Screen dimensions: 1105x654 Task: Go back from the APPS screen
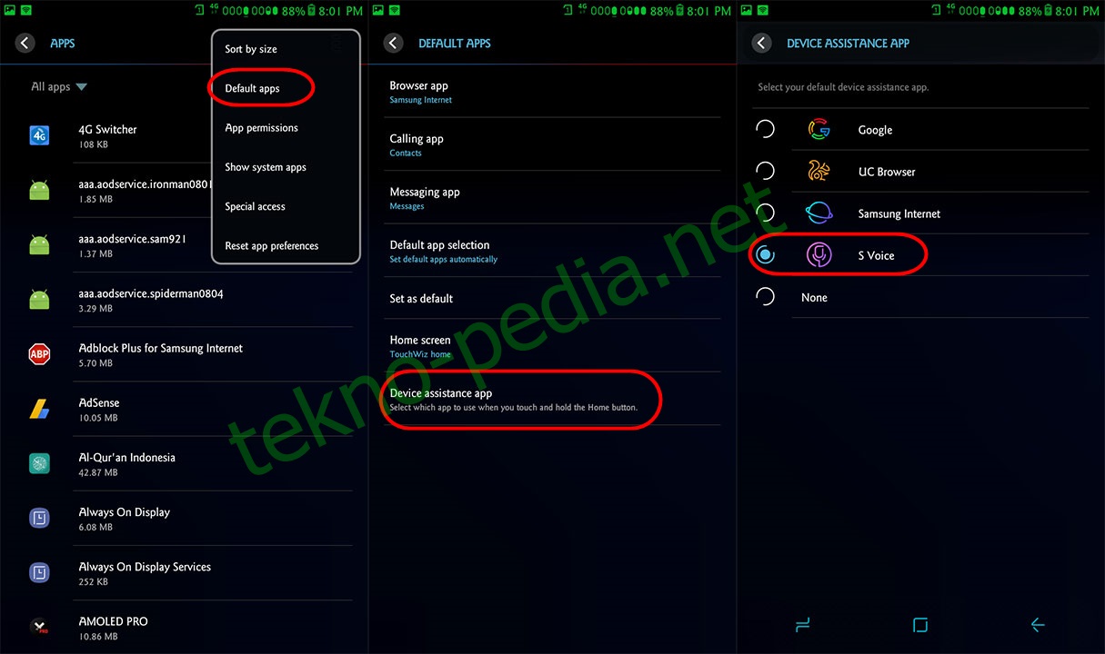coord(25,43)
